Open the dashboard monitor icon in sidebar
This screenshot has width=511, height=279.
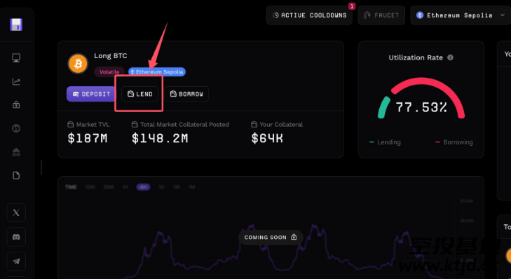(x=16, y=58)
